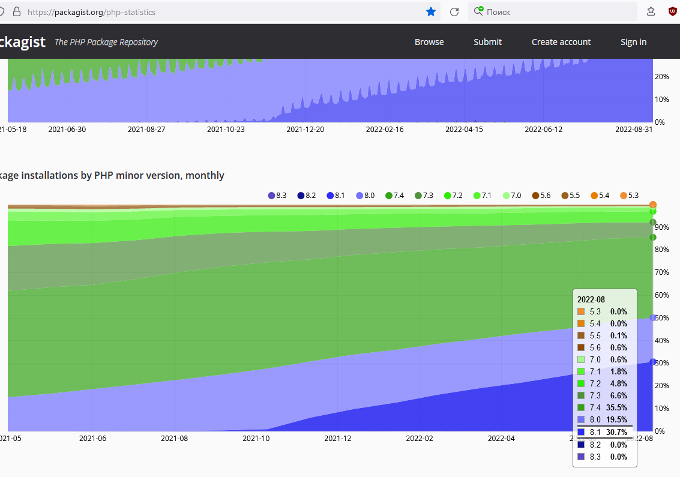
Task: Click the 8.0 swatch in tooltip
Action: coord(581,419)
